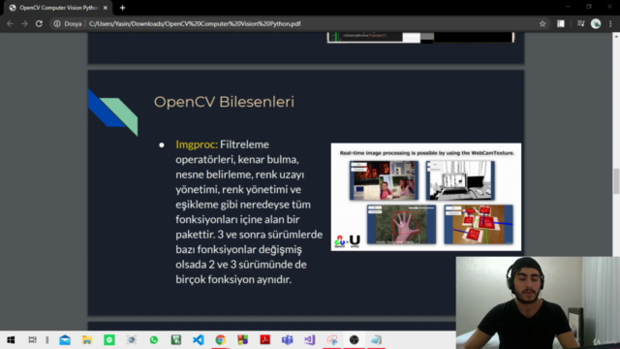Open the green Spotify-like taskbar icon
The height and width of the screenshot is (349, 620).
point(109,340)
